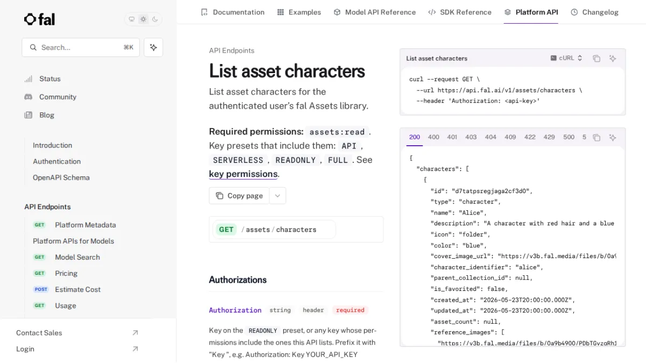Open Pricing endpoint
Image resolution: width=646 pixels, height=363 pixels.
[66, 273]
